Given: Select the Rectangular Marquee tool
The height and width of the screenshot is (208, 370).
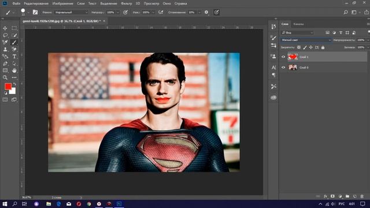Looking at the screenshot, I should (x=14, y=28).
